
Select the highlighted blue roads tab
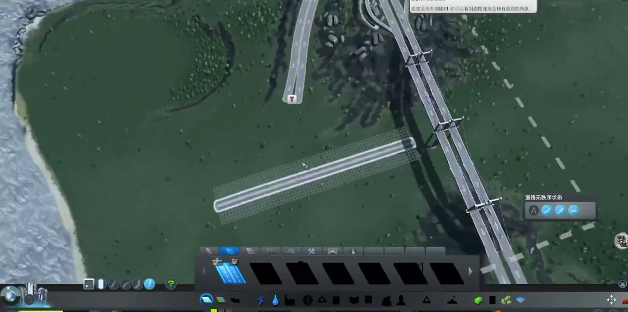(x=229, y=251)
